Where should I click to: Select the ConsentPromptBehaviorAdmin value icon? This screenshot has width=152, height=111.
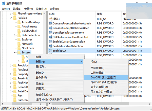click(50, 23)
